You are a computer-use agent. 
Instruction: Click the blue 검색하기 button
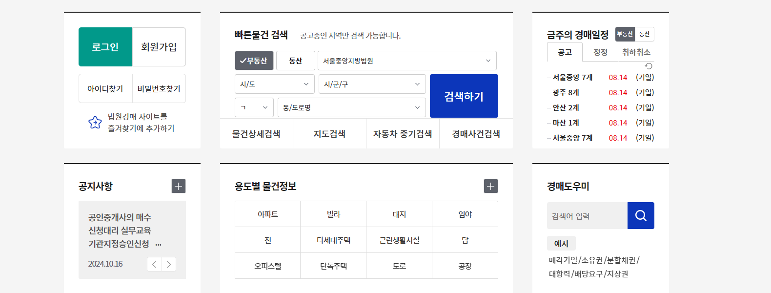coord(464,96)
